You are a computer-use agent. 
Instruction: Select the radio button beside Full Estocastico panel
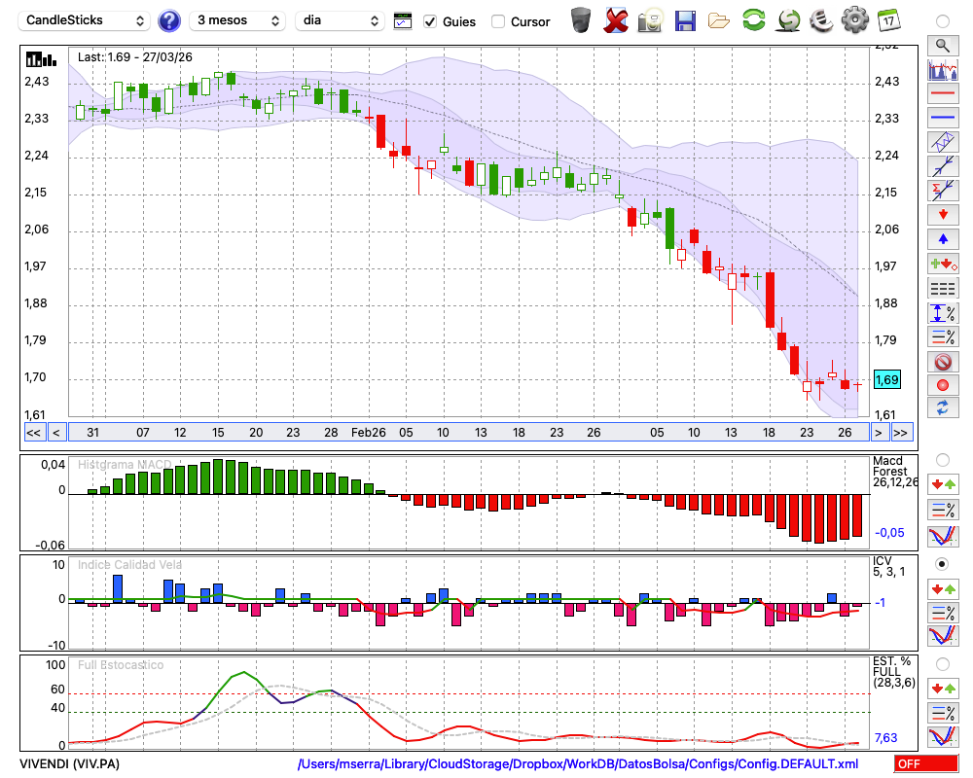coord(942,664)
